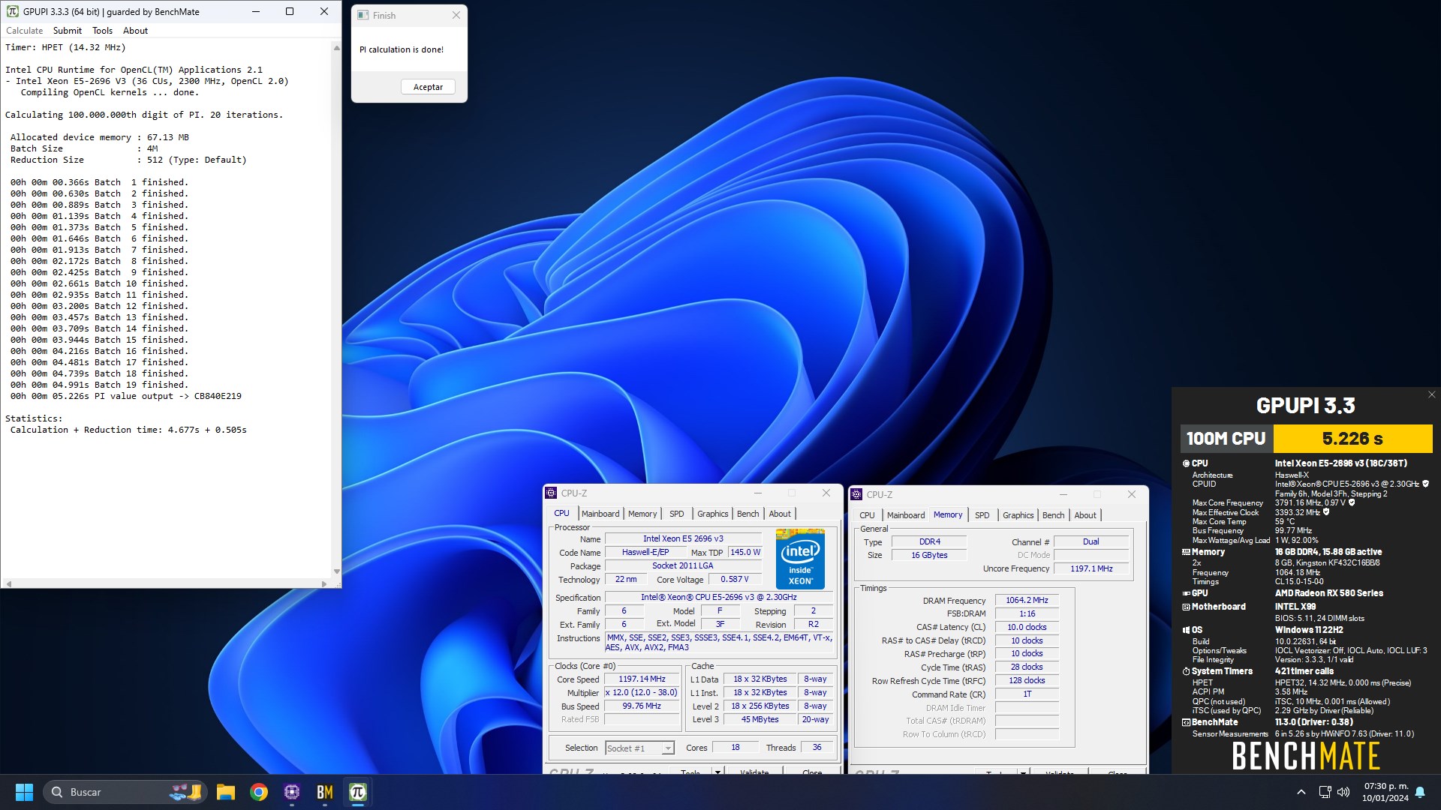The width and height of the screenshot is (1441, 810).
Task: Click the OS Windows icon in BenchMate
Action: pyautogui.click(x=1186, y=631)
